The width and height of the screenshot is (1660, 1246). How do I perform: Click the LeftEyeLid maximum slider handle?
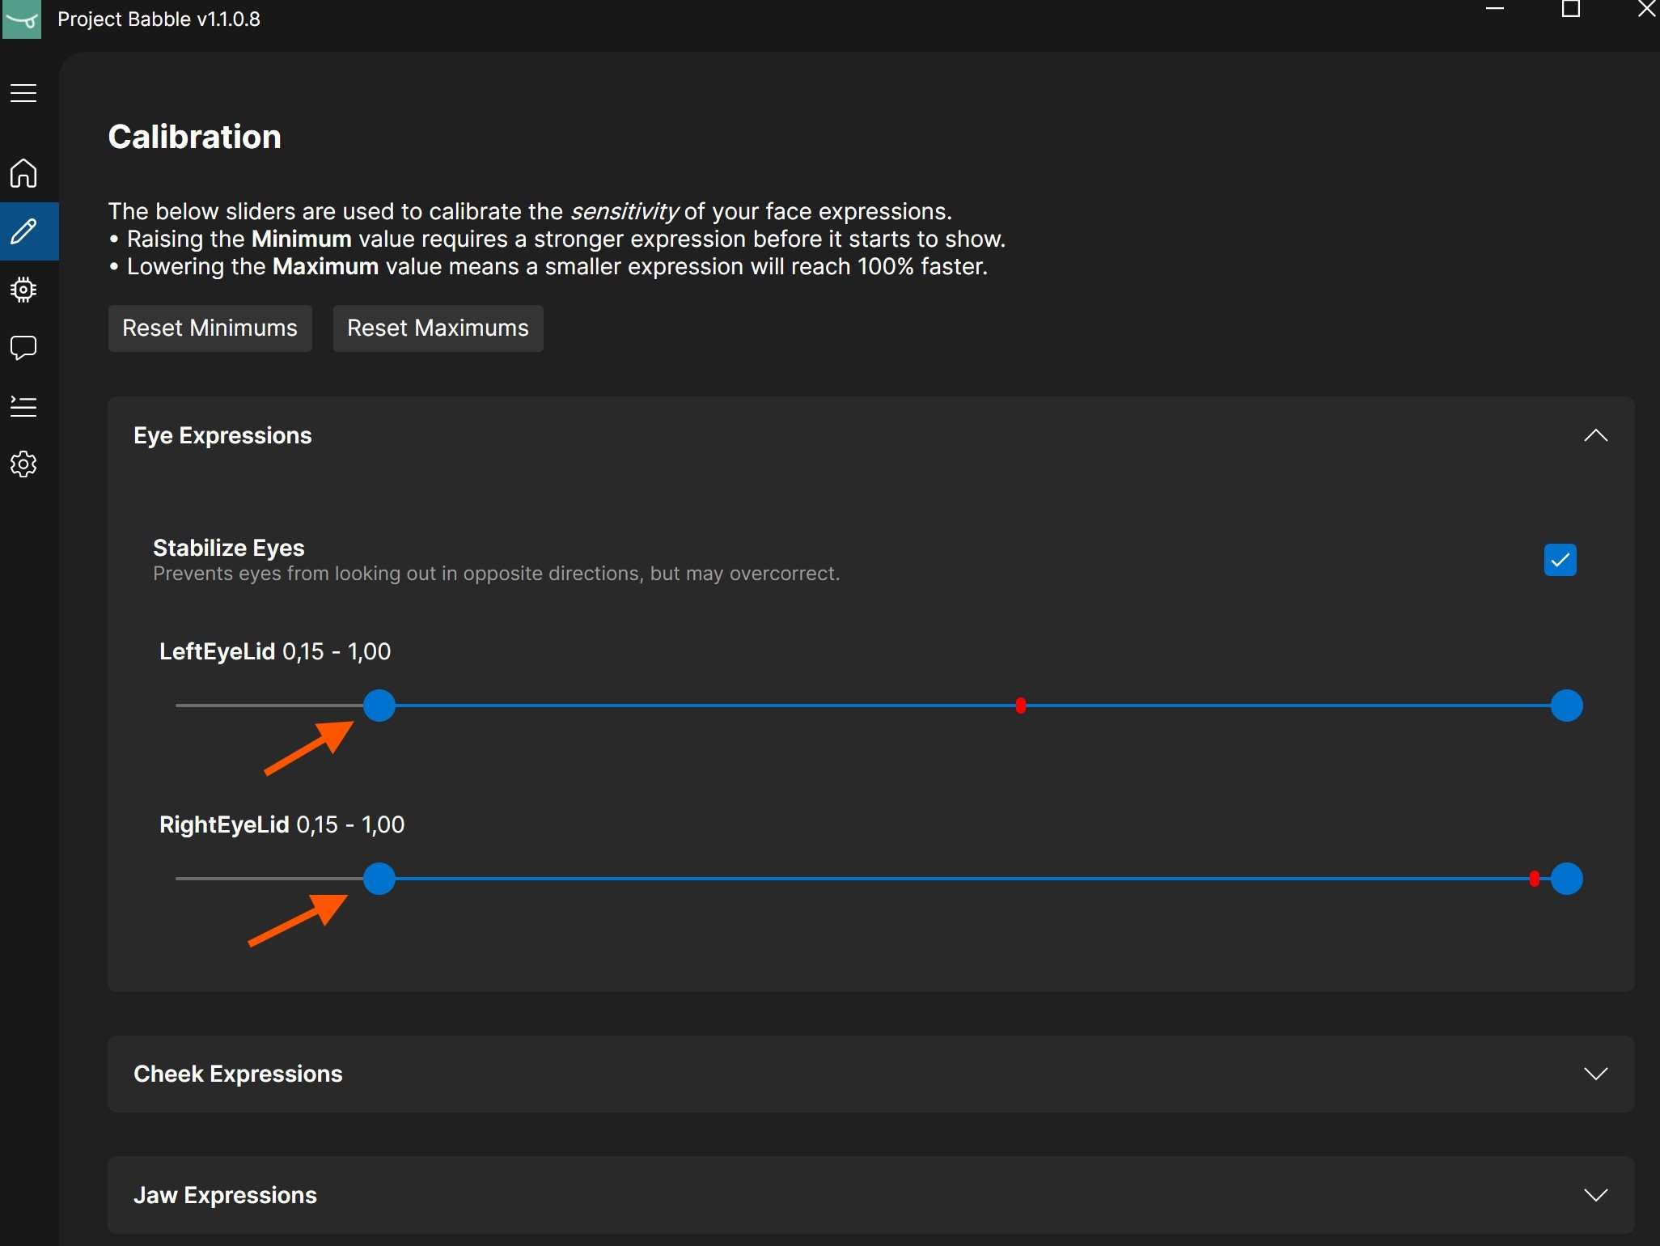point(1566,706)
